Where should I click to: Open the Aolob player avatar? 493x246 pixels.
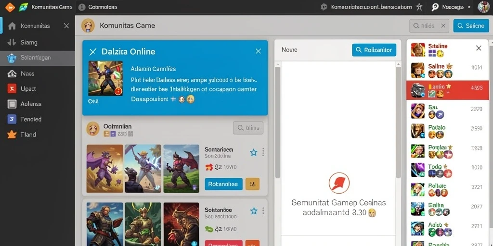(418, 228)
